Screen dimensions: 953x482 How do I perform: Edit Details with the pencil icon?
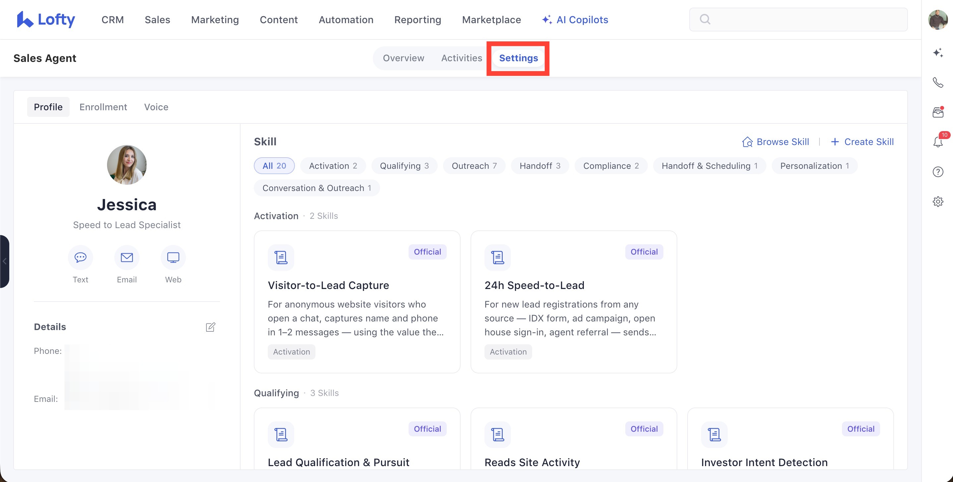coord(210,327)
